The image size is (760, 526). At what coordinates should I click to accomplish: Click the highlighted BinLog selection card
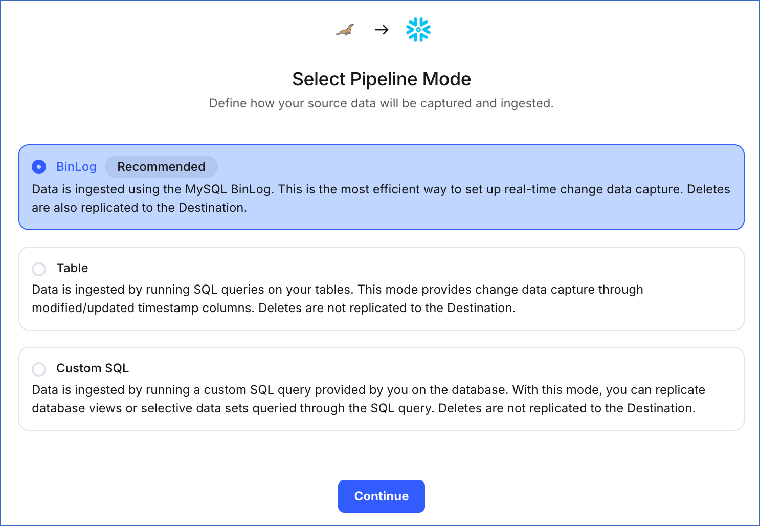[381, 187]
